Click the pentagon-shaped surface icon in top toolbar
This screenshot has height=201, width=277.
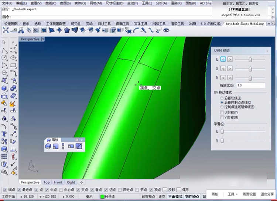pyautogui.click(x=67, y=30)
